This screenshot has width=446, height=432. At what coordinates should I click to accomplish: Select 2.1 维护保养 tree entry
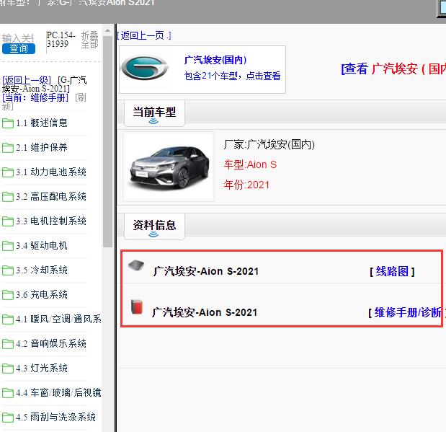42,148
